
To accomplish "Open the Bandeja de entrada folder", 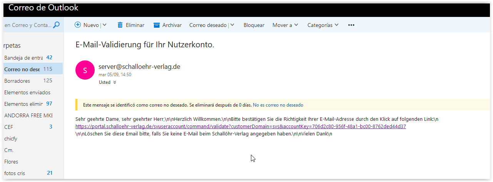I will [x=23, y=58].
